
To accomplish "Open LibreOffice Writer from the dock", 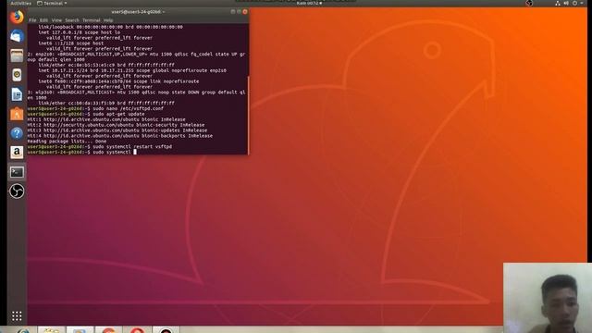I will (x=17, y=94).
